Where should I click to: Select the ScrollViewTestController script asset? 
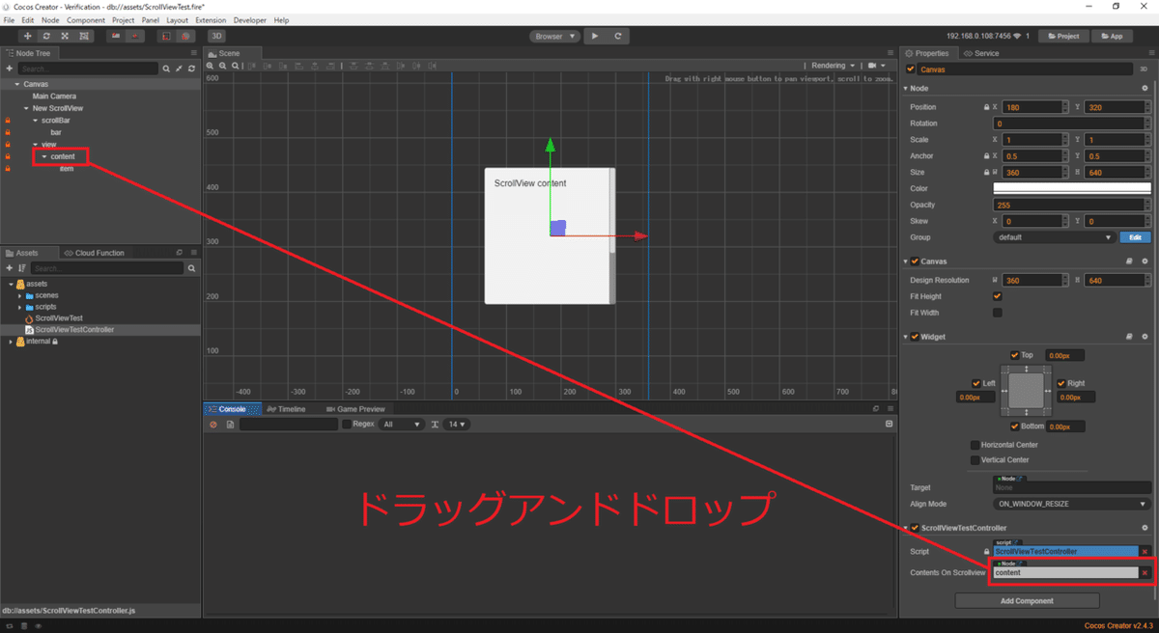[74, 330]
